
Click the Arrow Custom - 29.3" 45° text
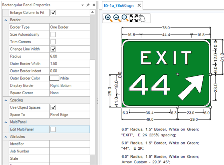click(x=146, y=162)
